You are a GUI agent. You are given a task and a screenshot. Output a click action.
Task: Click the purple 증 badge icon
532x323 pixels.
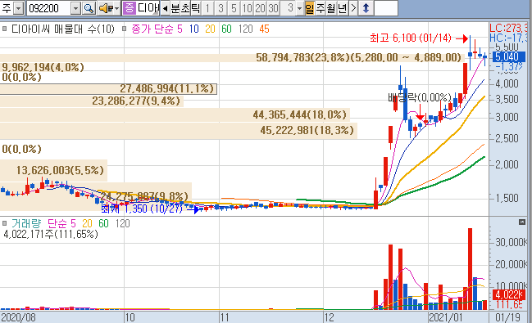pos(130,8)
